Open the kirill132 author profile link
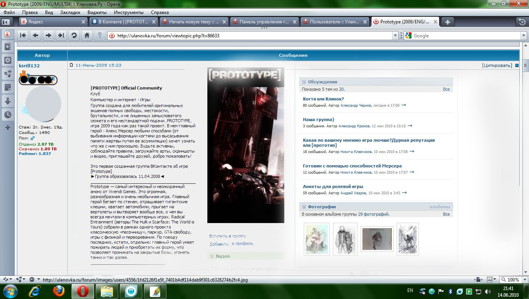529x299 pixels. click(29, 66)
